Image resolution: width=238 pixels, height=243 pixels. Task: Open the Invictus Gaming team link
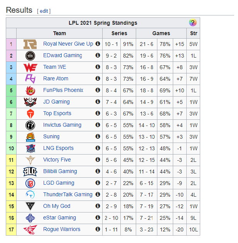[x=62, y=125]
